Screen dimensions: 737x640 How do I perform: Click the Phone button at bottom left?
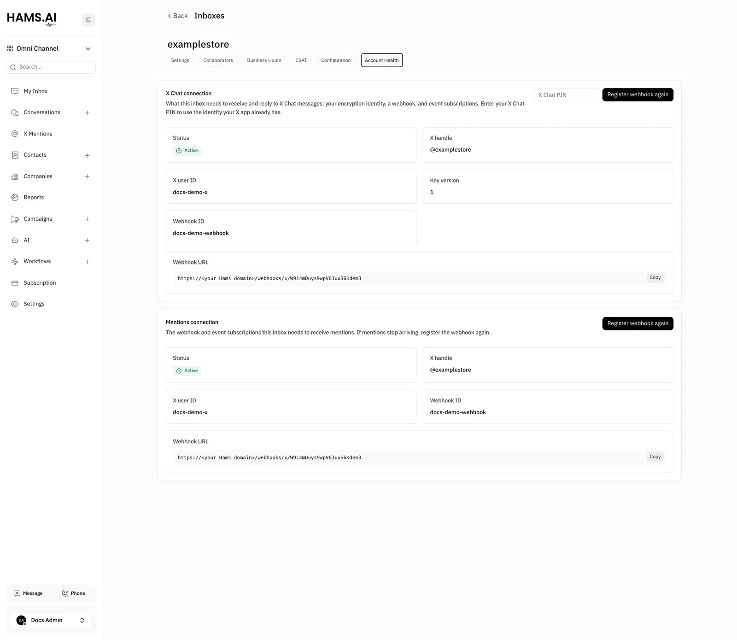(x=73, y=593)
